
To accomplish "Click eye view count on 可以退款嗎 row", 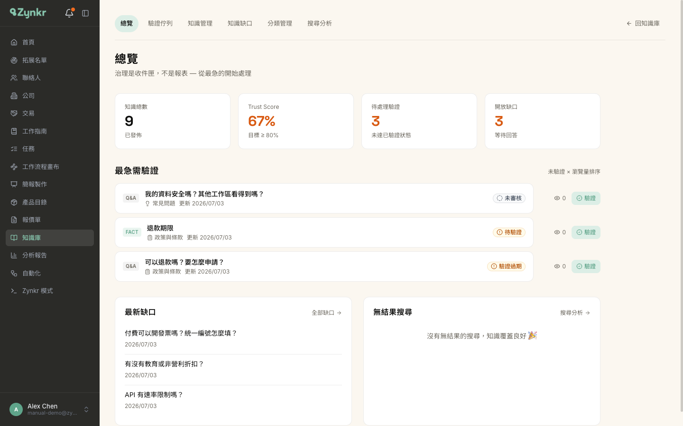I will point(560,266).
